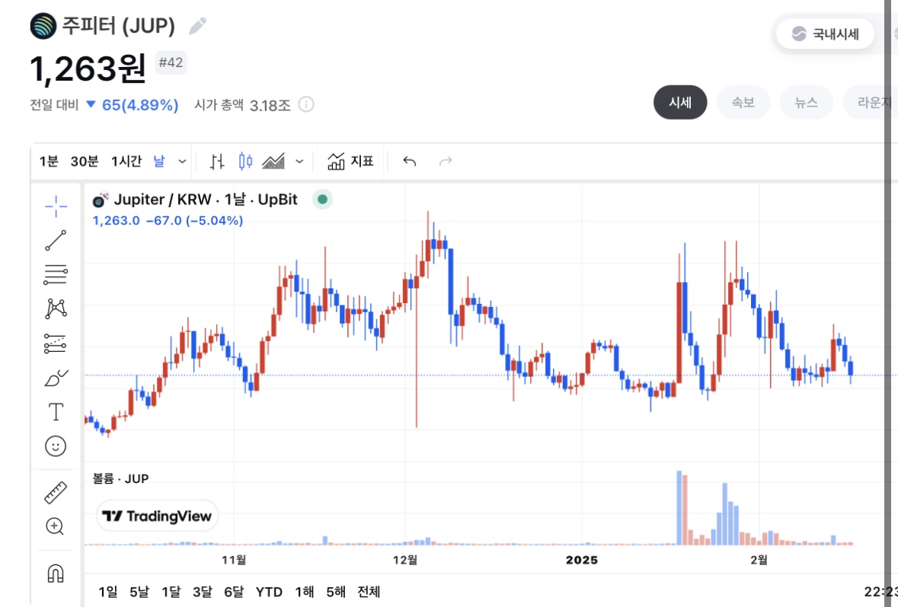Click the 2025 time axis label
The image size is (898, 607).
(x=582, y=560)
